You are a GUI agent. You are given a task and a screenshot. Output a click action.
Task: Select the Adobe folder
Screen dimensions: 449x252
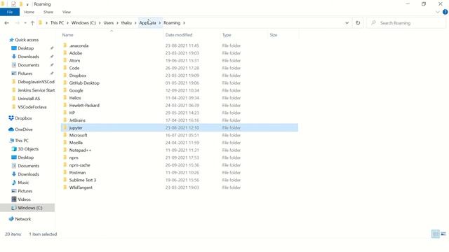pos(76,53)
